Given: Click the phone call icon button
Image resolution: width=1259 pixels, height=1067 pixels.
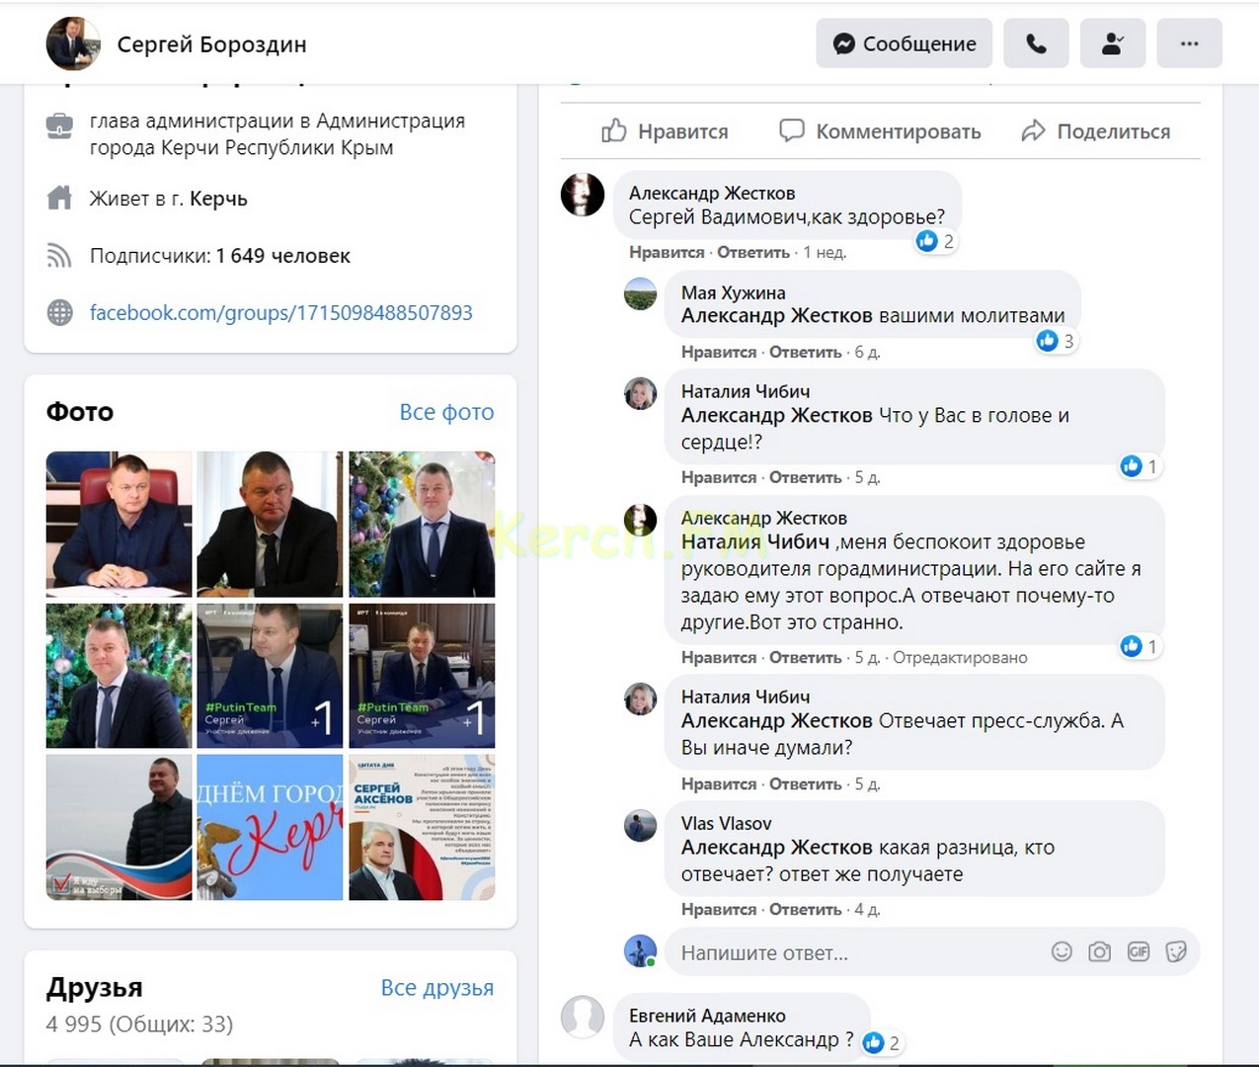Looking at the screenshot, I should point(1036,43).
